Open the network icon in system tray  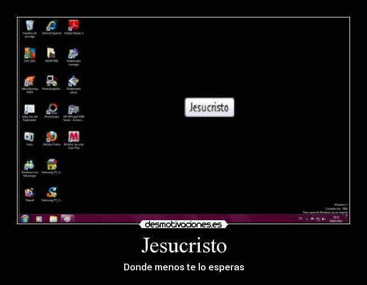pos(318,219)
